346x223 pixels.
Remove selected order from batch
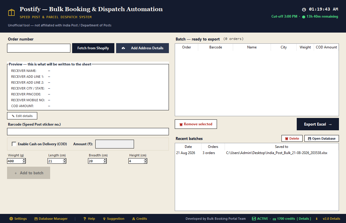tap(196, 124)
